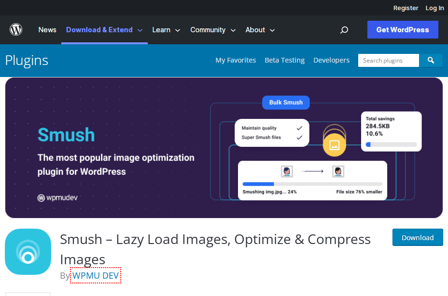Expand the Download & Extend chevron
Screen dimensions: 448x296
point(140,30)
